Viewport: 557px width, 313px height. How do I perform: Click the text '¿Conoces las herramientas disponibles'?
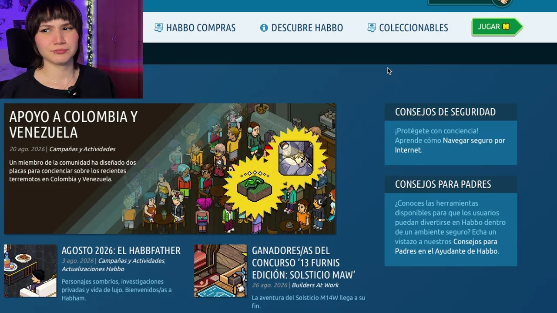point(436,208)
